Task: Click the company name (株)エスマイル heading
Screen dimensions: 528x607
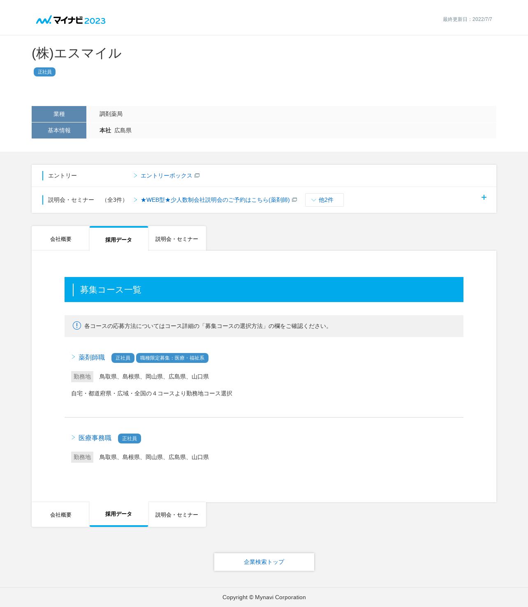Action: pos(77,53)
